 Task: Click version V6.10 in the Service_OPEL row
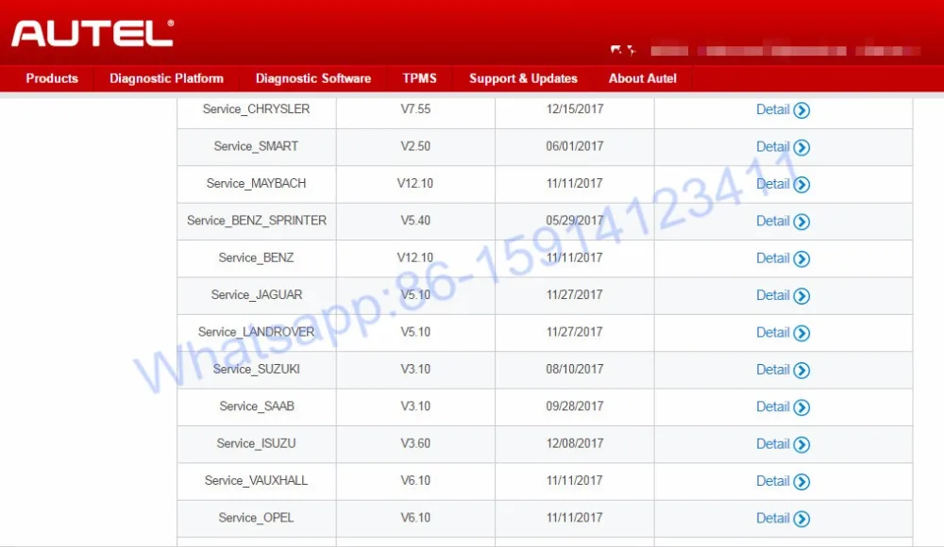coord(415,518)
